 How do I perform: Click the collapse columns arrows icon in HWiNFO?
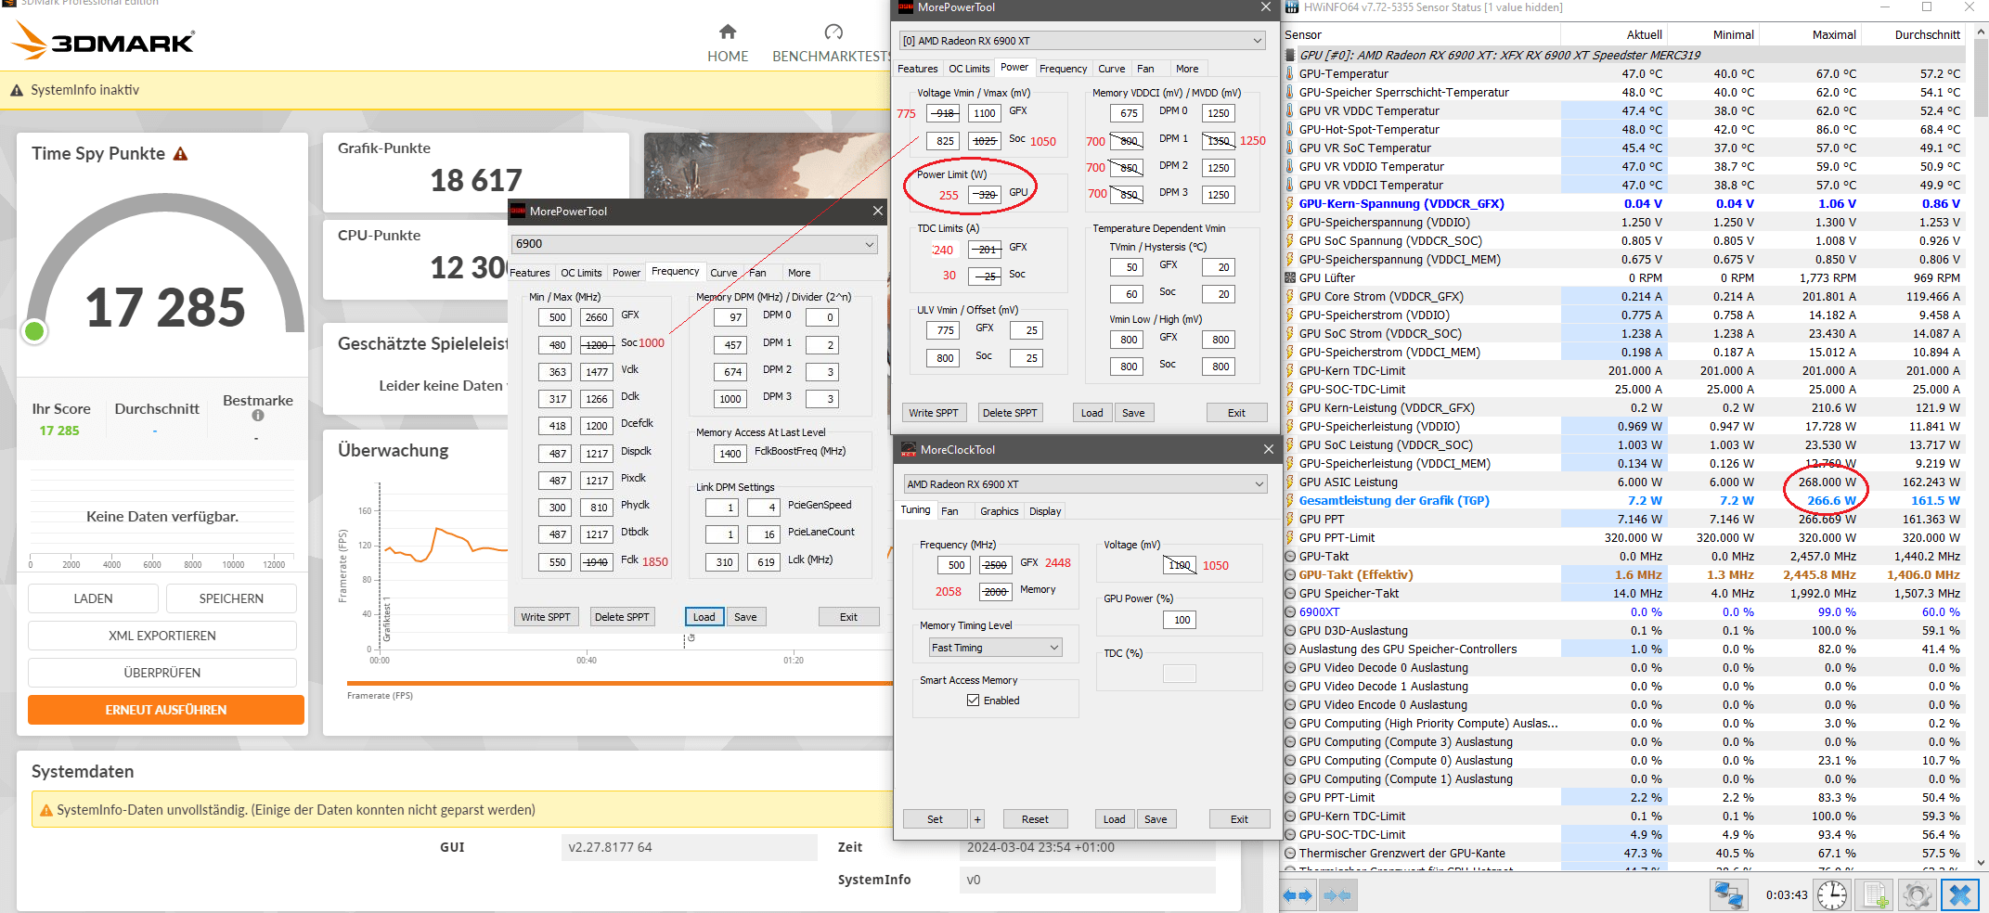1337,895
